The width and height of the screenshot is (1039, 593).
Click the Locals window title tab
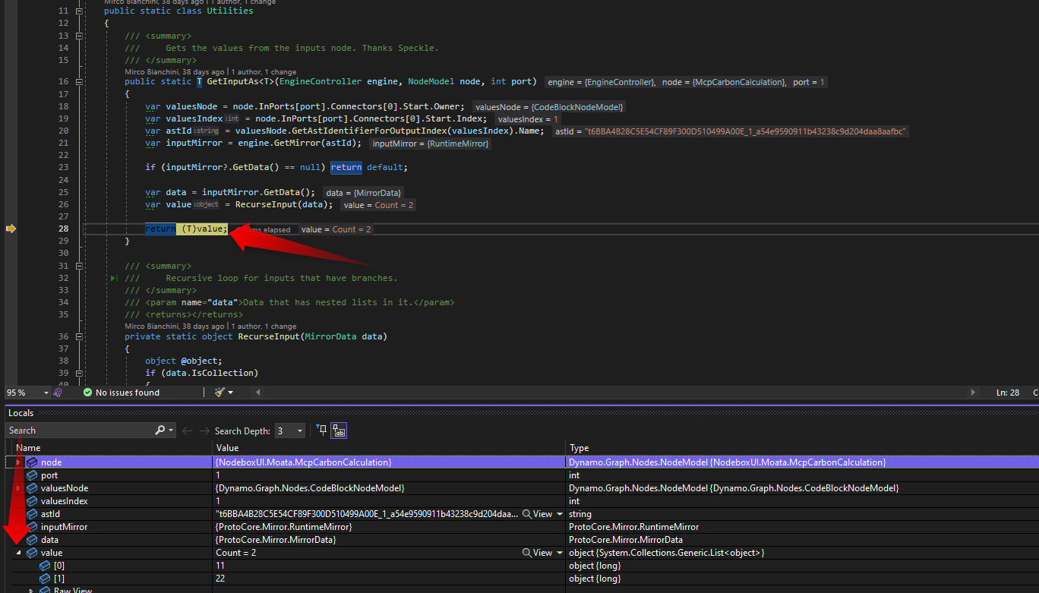pyautogui.click(x=21, y=413)
